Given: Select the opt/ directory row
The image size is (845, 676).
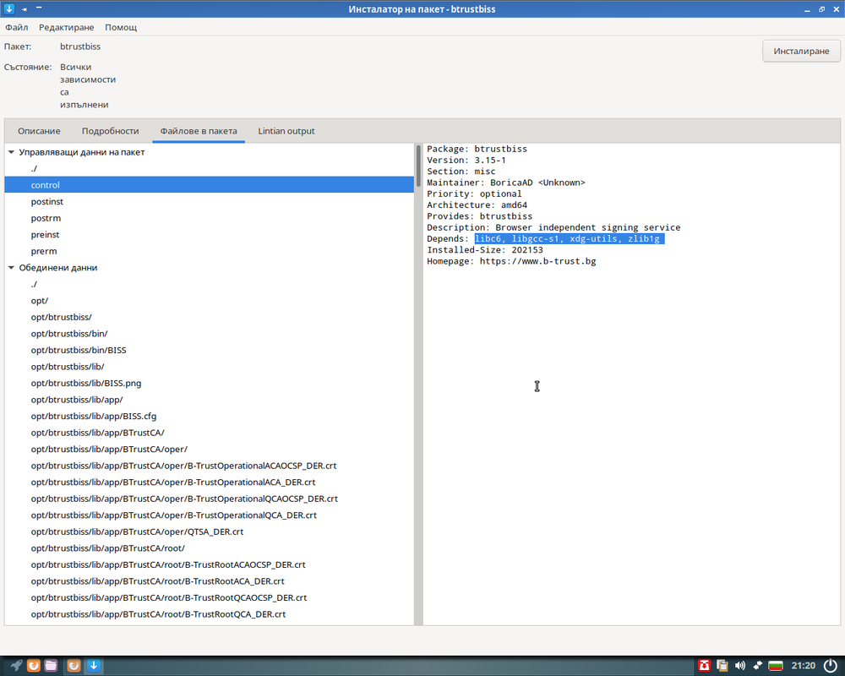Looking at the screenshot, I should tap(209, 301).
